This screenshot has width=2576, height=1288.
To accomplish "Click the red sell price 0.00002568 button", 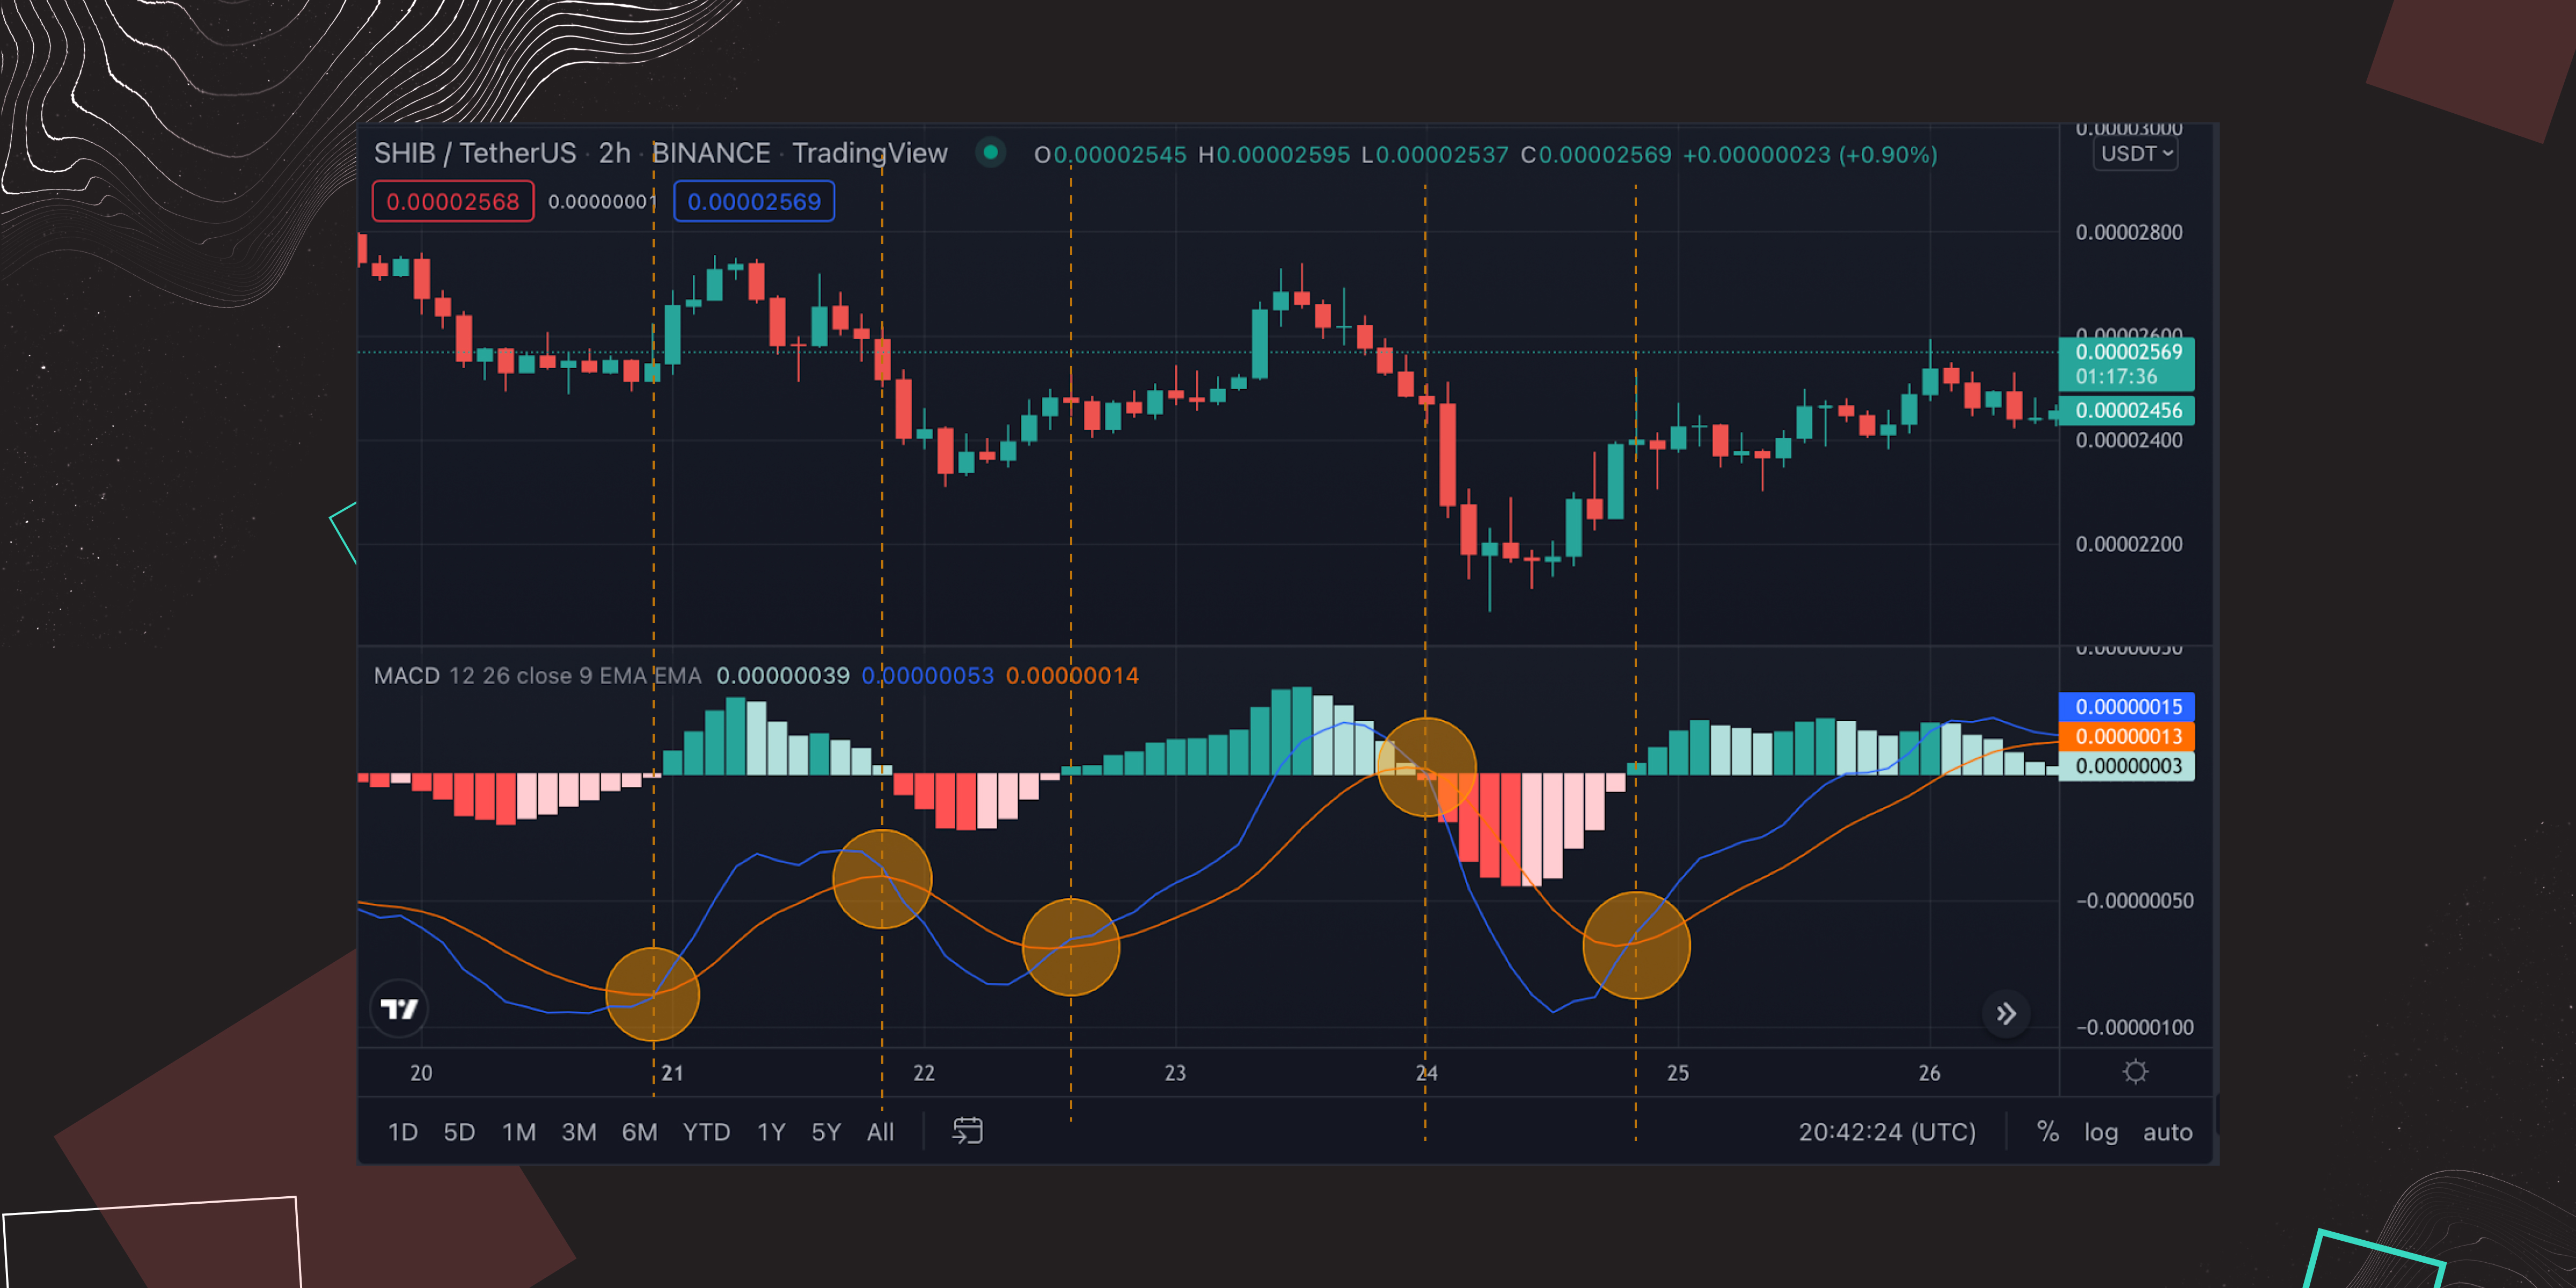I will click(453, 202).
